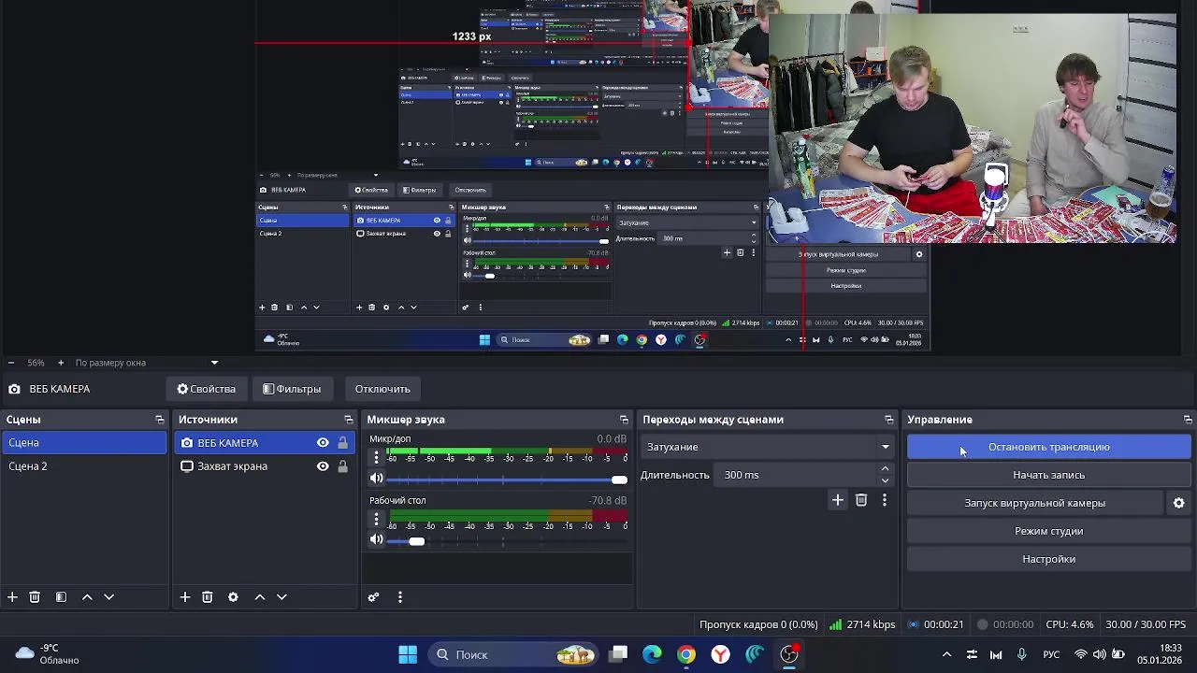Add a scene transition with the plus icon
Screen dimensions: 1197x673
pyautogui.click(x=838, y=501)
